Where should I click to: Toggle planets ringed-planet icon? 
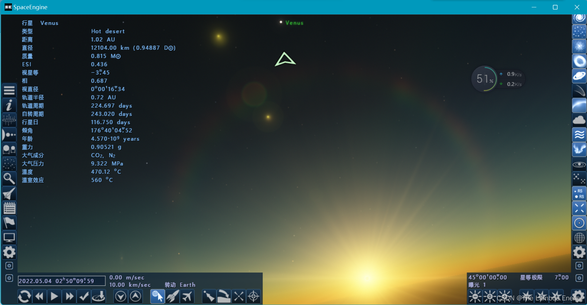(579, 76)
